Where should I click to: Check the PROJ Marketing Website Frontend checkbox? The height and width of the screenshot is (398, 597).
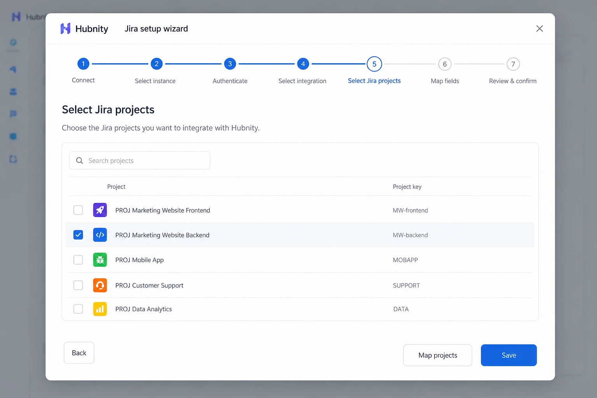click(x=78, y=210)
